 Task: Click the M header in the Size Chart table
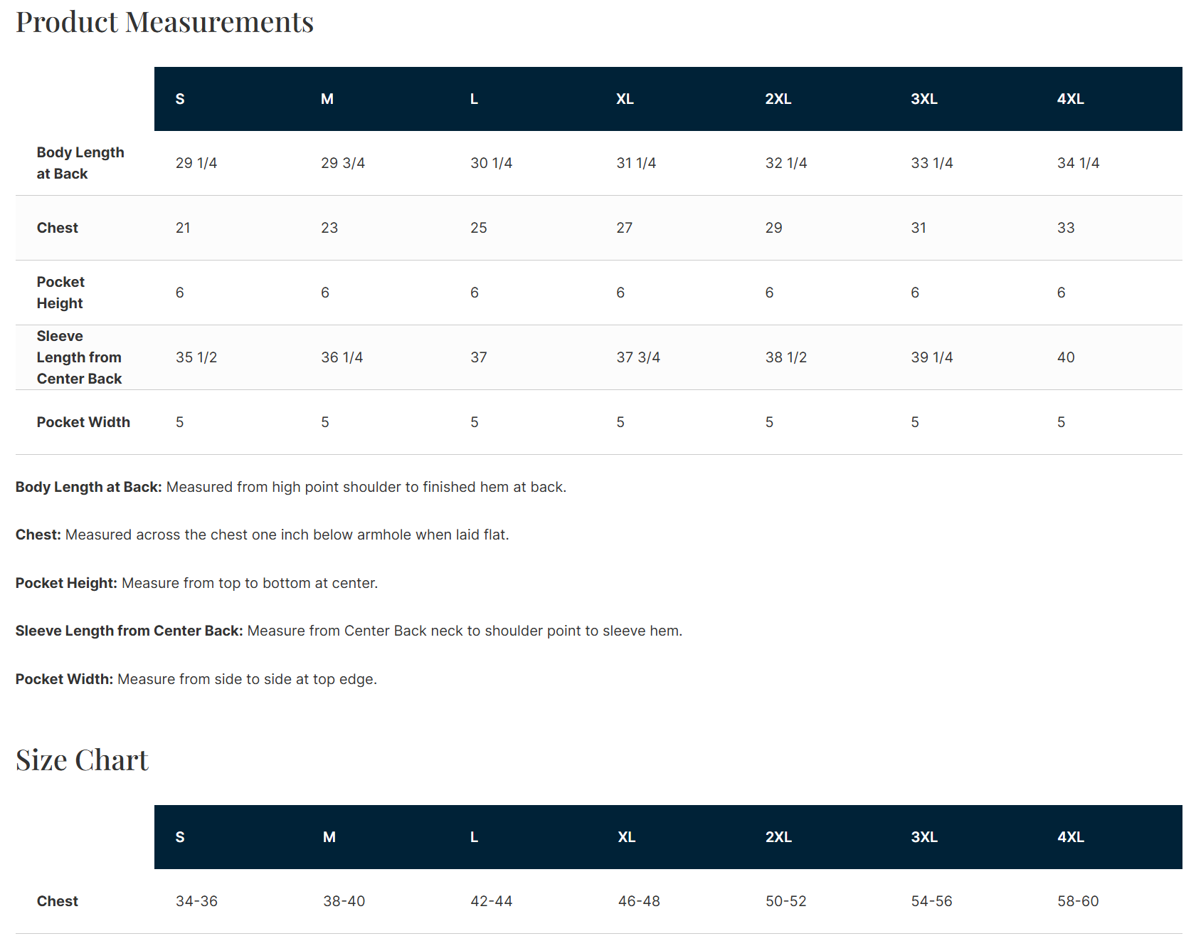click(329, 837)
